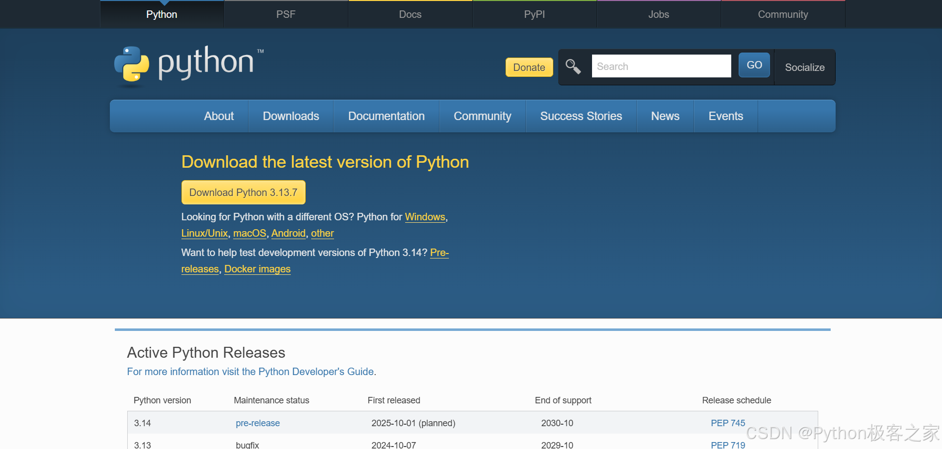Open the News navigation item
942x449 pixels.
coord(665,116)
